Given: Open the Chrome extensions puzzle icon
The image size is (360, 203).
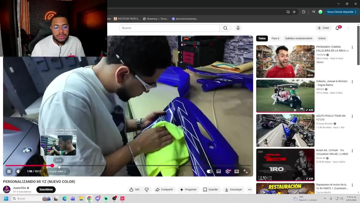Looking at the screenshot, I should point(303,12).
